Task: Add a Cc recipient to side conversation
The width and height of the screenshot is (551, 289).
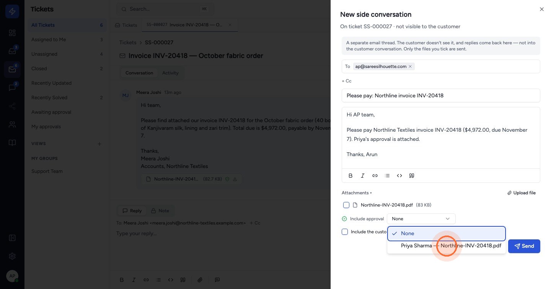Action: pos(347,81)
